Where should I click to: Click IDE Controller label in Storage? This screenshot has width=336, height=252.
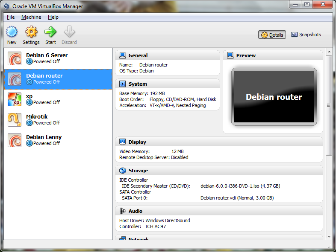coord(133,180)
